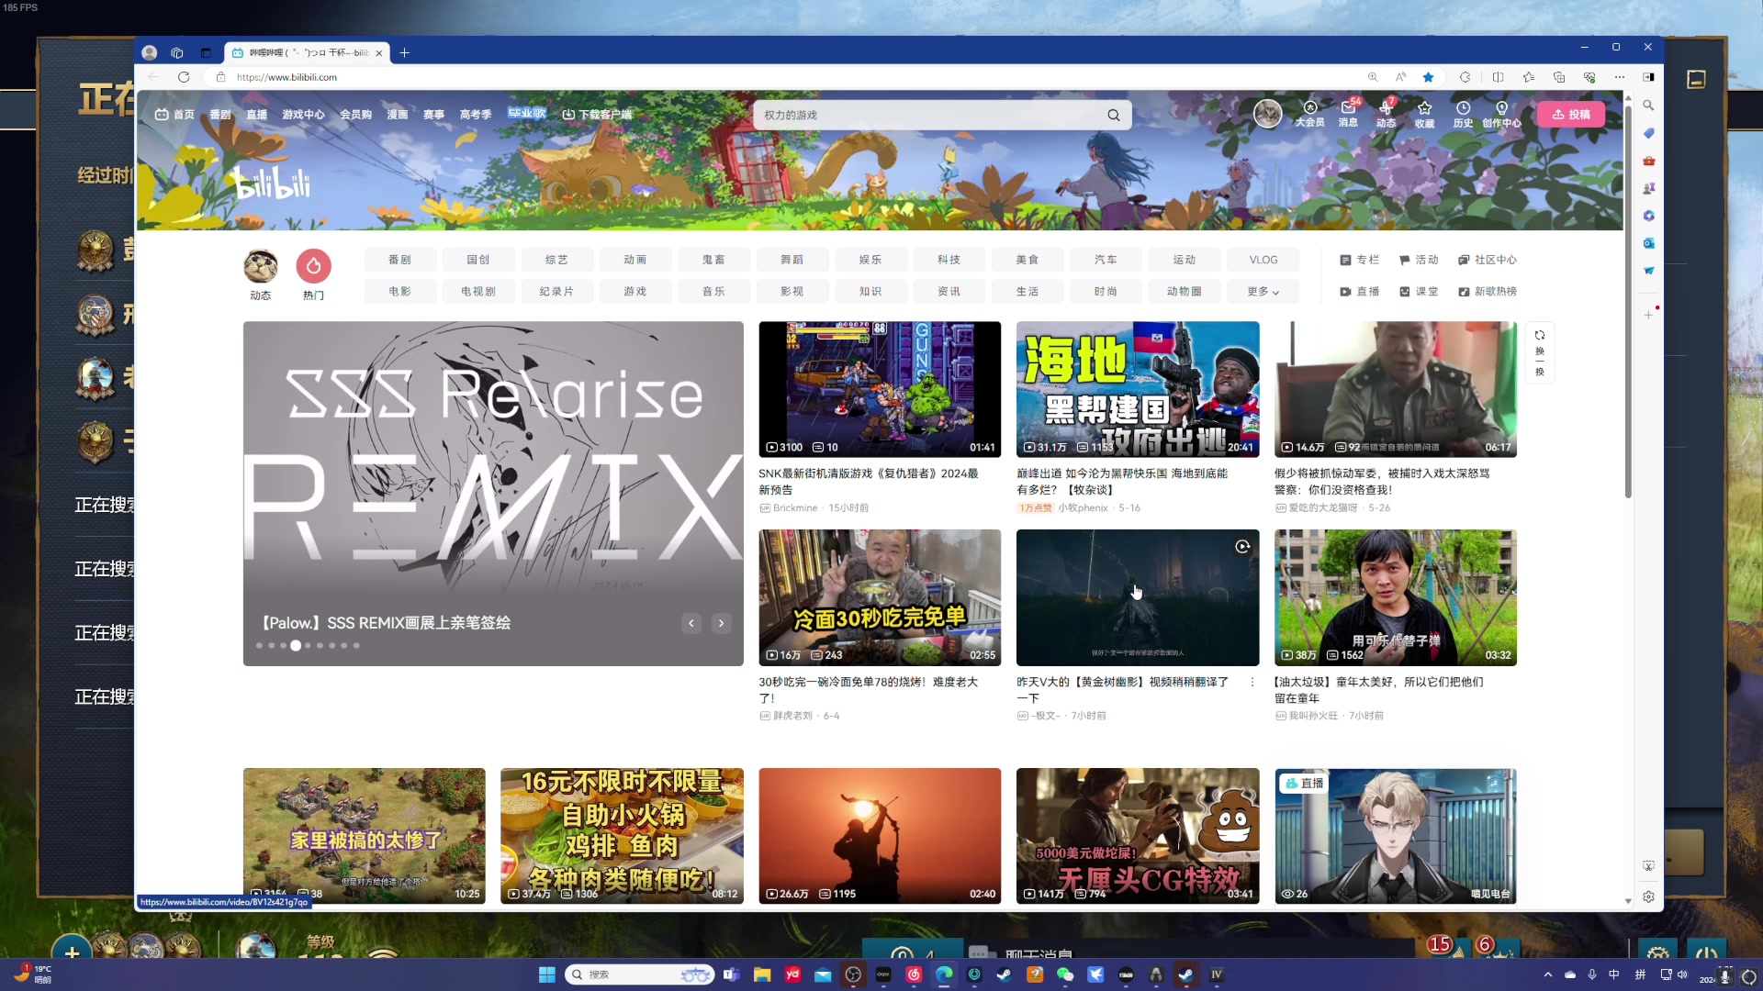This screenshot has height=991, width=1763.
Task: Open the 专栏 link
Action: coord(1359,261)
